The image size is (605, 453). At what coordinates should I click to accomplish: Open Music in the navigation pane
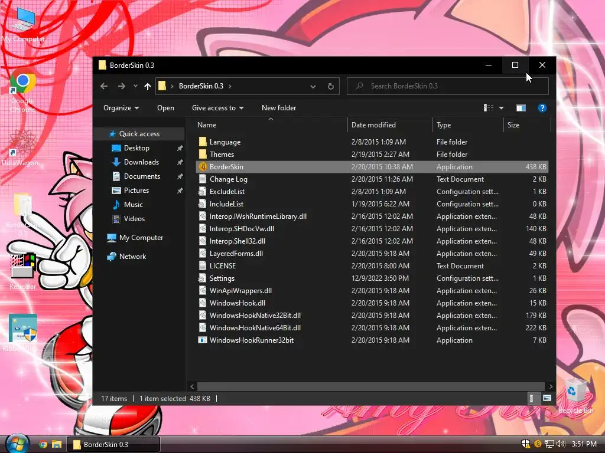click(133, 205)
